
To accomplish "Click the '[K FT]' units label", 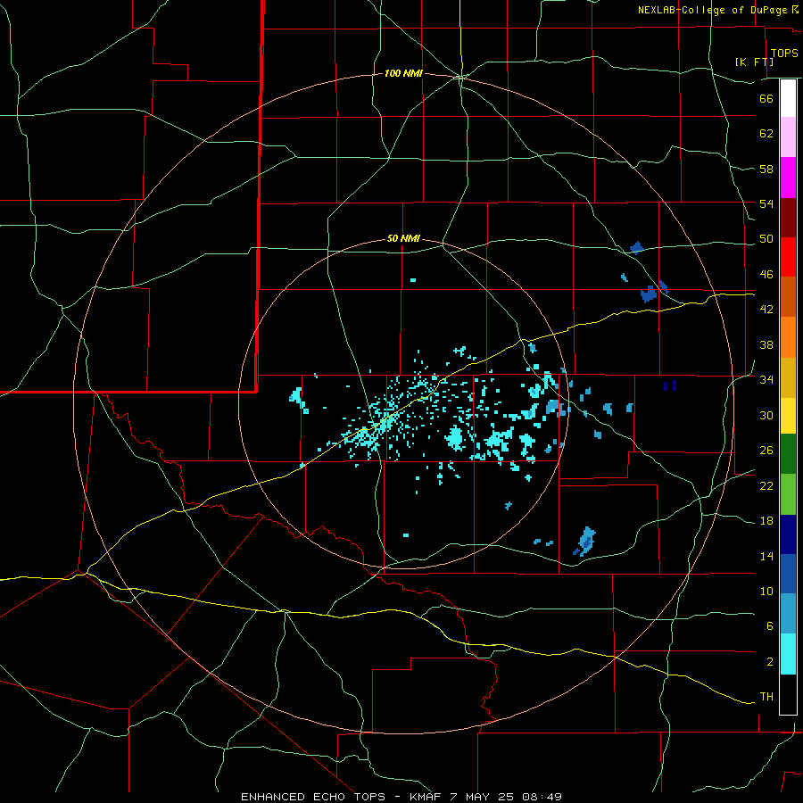I will (755, 62).
